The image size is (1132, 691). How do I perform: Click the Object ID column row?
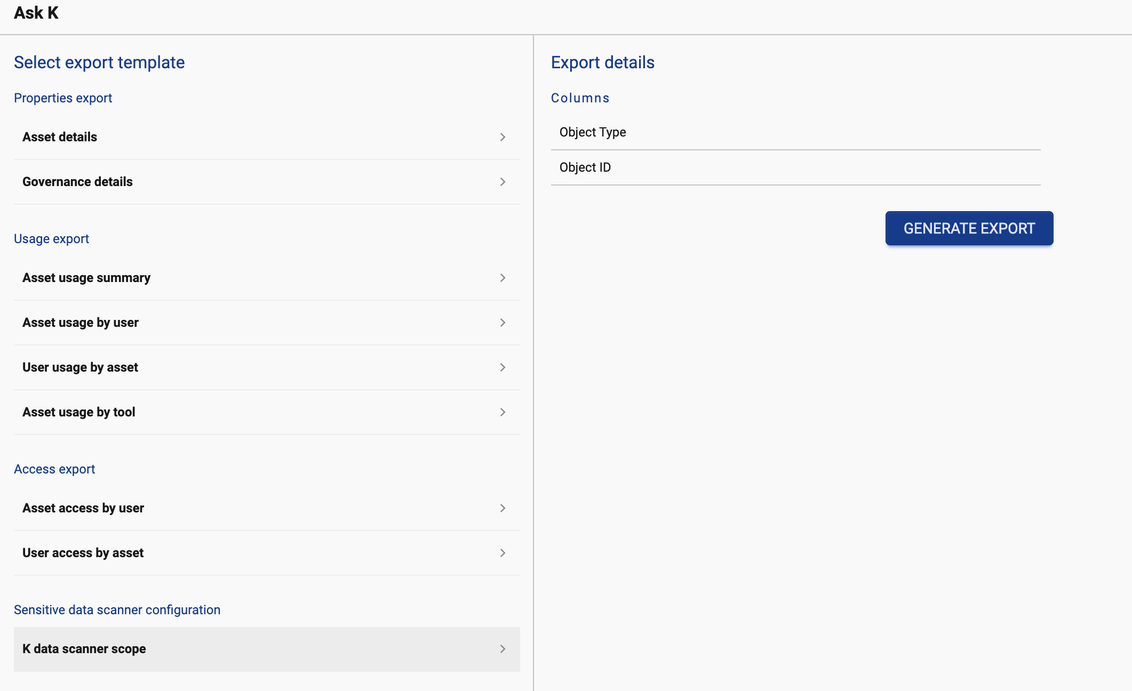(x=585, y=167)
